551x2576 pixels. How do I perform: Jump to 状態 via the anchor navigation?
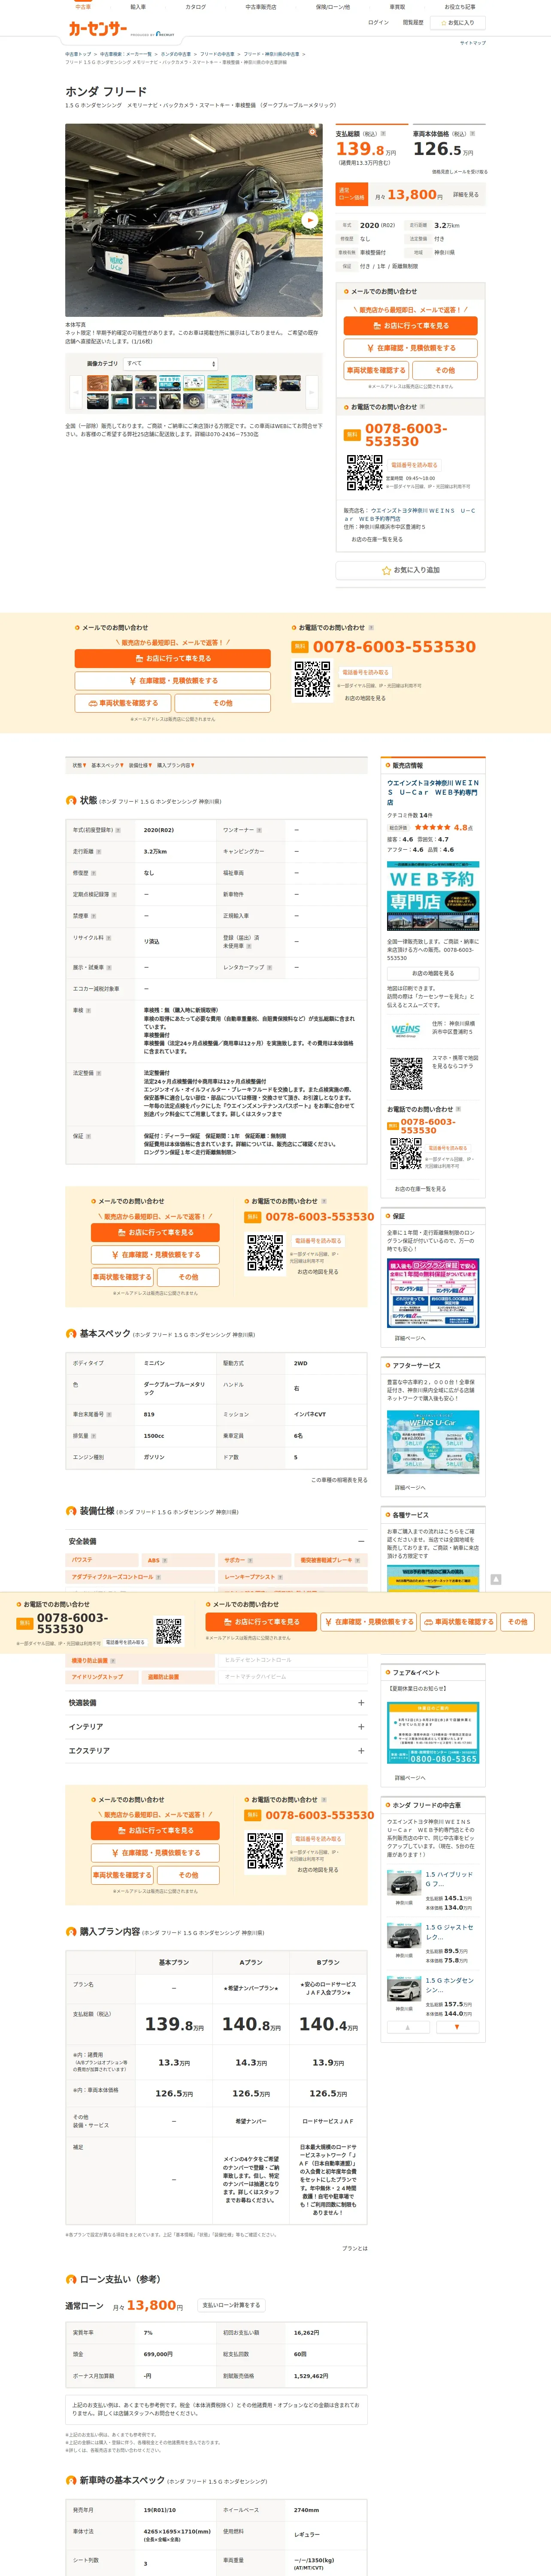pyautogui.click(x=79, y=765)
